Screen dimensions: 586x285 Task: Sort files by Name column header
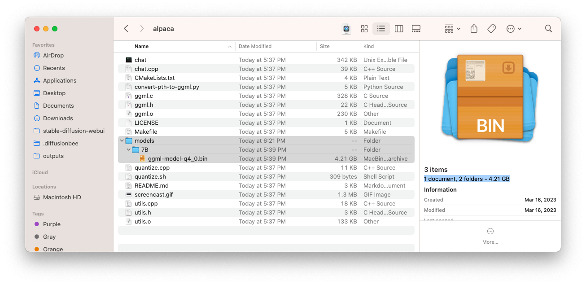tap(141, 46)
